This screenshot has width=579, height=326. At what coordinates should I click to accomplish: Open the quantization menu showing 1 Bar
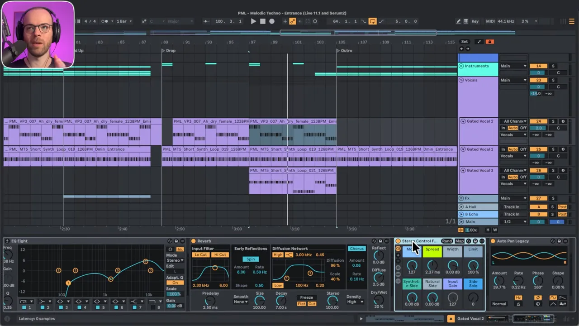124,21
